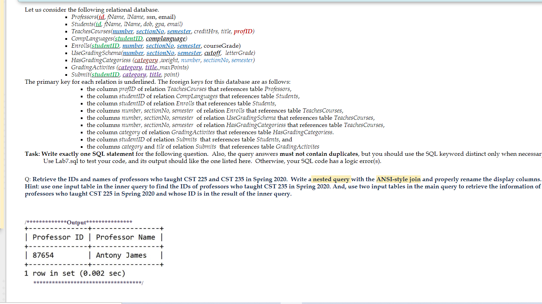Select the bullet "studentID of relation Submits"
The width and height of the screenshot is (542, 304).
pyautogui.click(x=189, y=139)
